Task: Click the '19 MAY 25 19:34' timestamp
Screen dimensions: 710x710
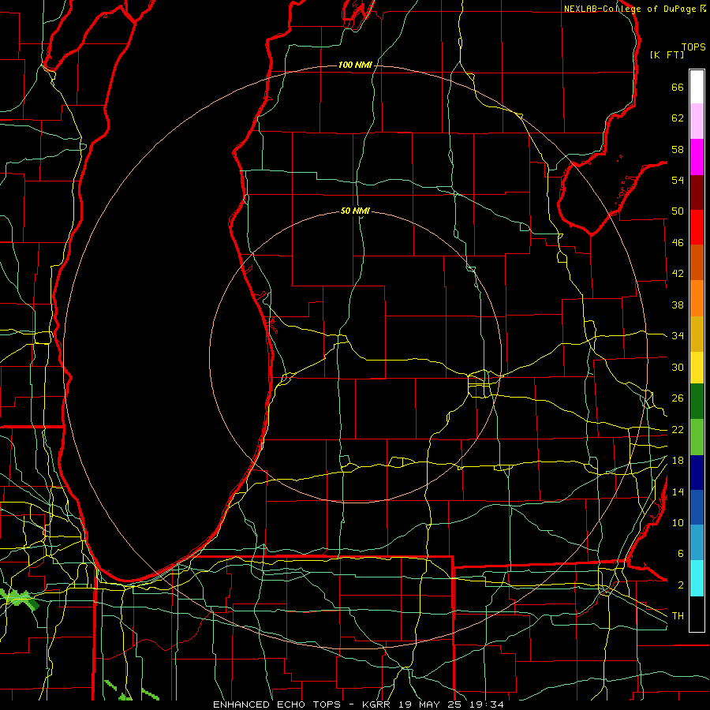Action: coord(451,704)
